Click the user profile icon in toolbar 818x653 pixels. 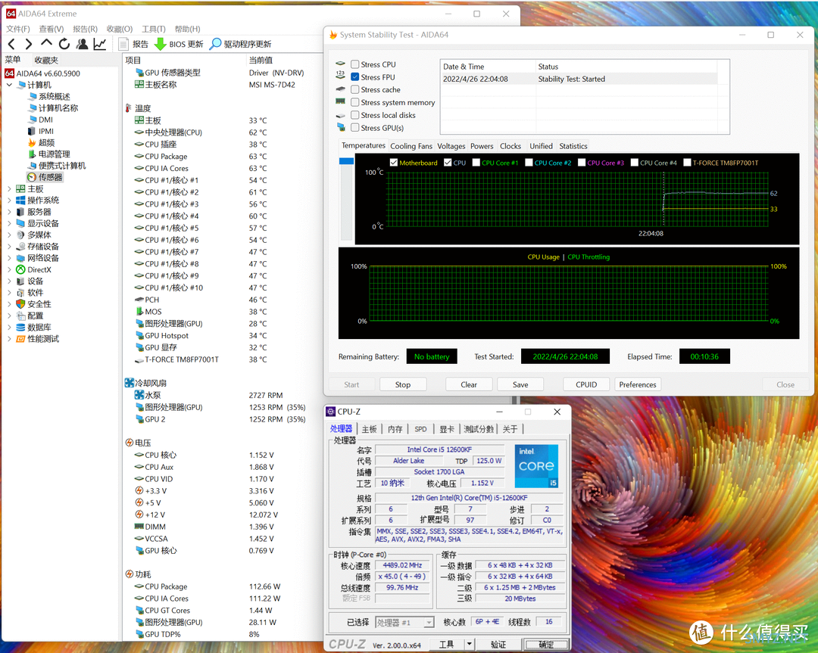coord(82,44)
